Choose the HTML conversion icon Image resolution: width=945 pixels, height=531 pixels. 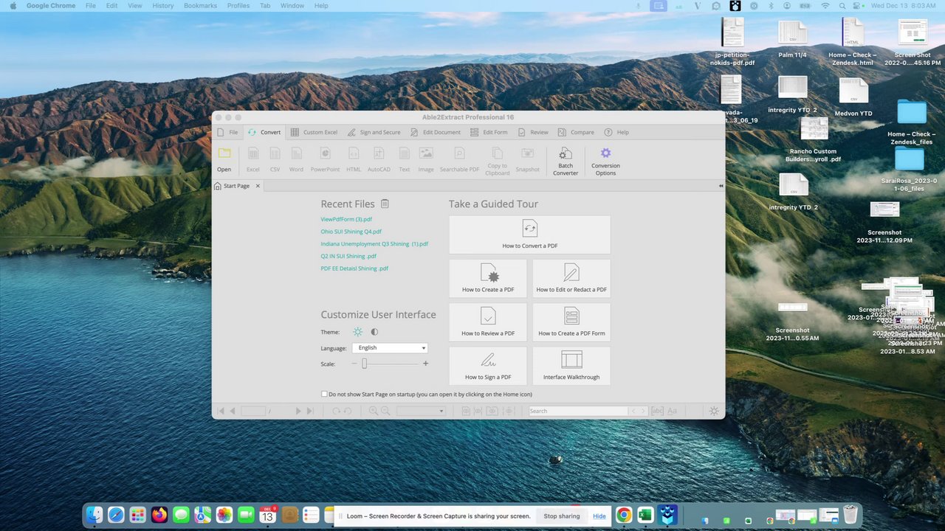tap(354, 159)
